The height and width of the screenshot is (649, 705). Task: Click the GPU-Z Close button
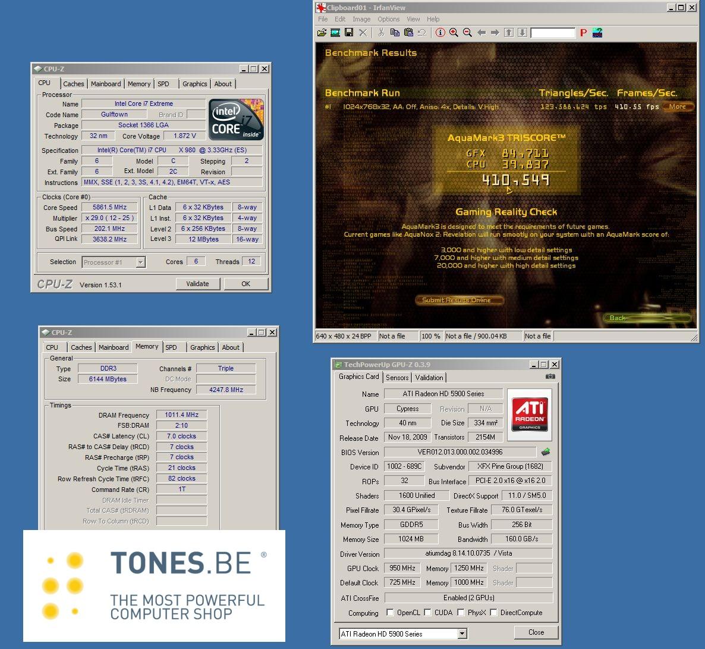point(536,632)
